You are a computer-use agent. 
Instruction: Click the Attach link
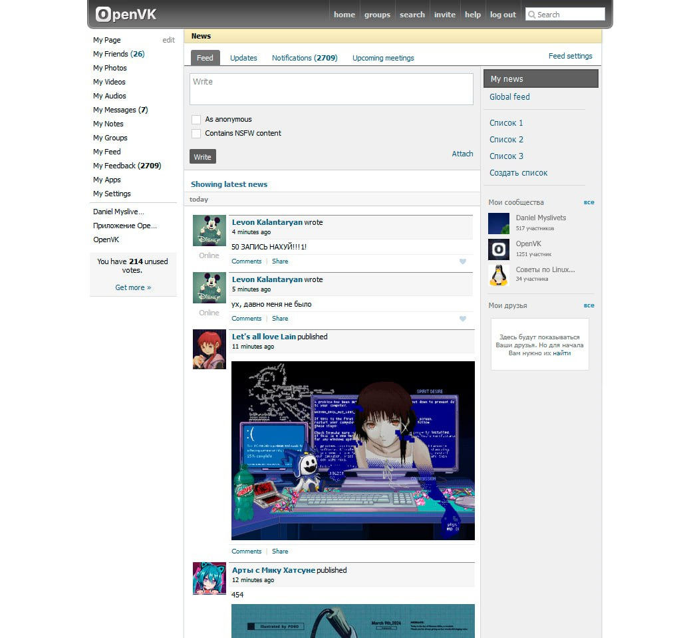tap(463, 154)
